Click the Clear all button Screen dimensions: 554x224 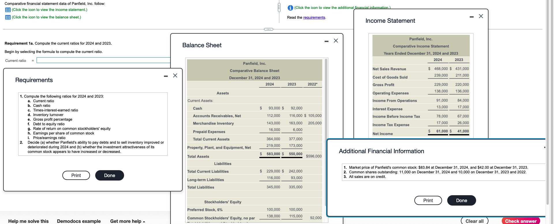coord(475,221)
